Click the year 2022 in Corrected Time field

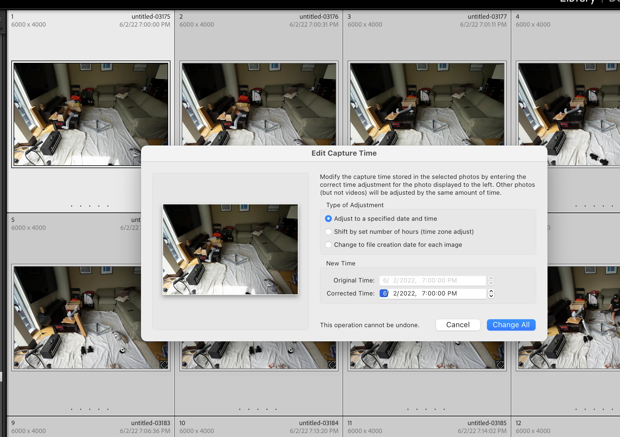tap(407, 293)
